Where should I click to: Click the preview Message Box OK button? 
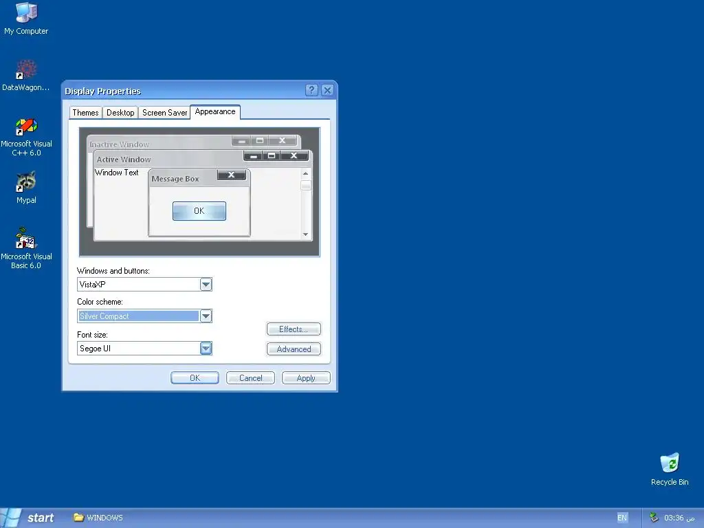[199, 211]
